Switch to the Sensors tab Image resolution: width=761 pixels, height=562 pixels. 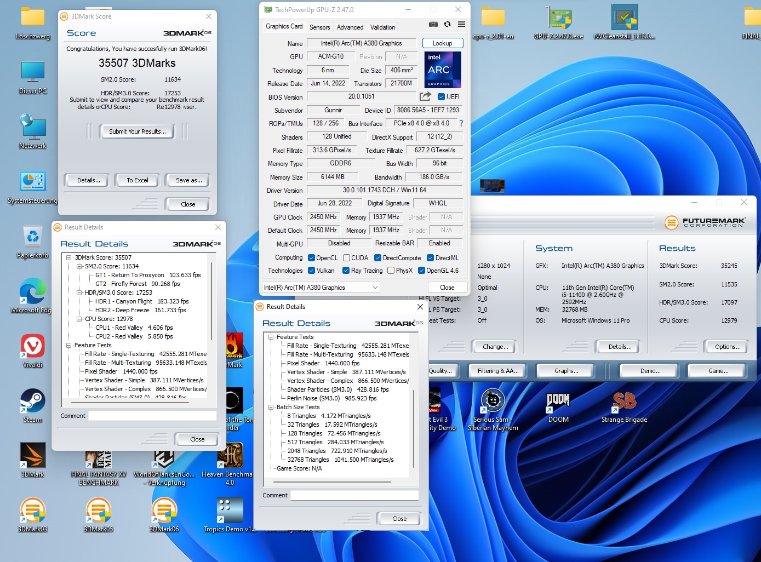(319, 27)
